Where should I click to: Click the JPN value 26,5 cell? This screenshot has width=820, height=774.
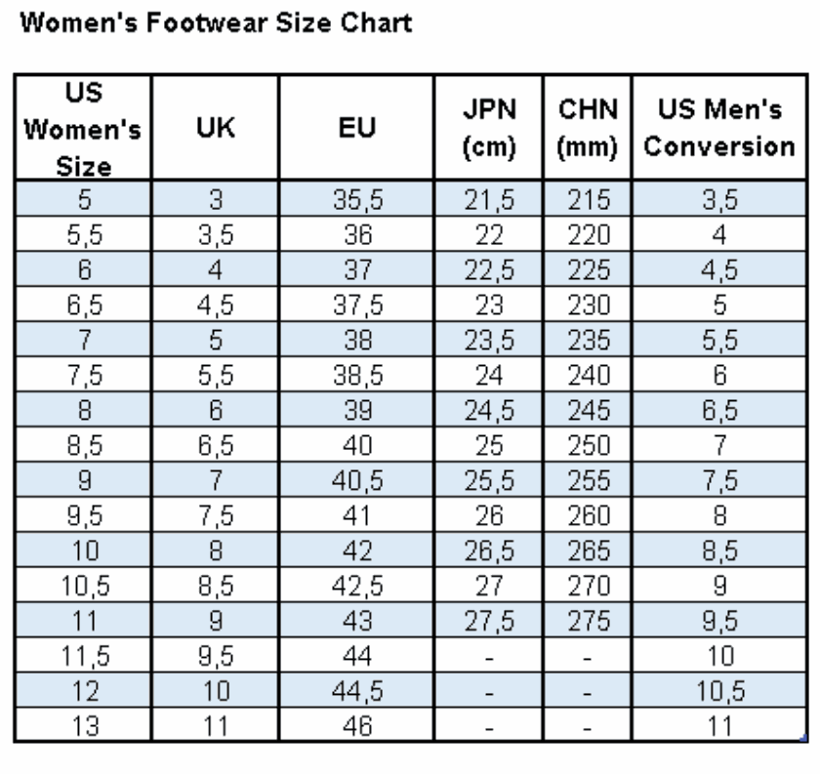pos(489,550)
